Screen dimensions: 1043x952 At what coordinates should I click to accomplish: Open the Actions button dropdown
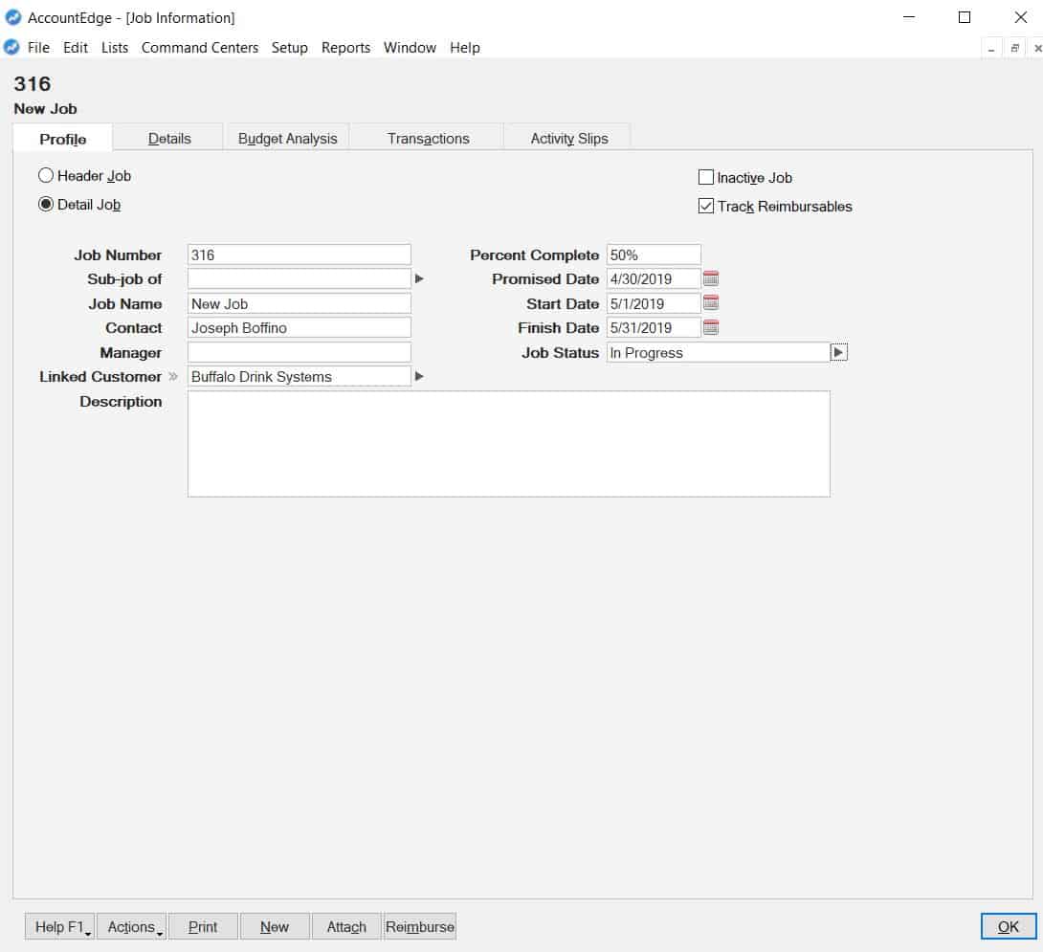(160, 934)
